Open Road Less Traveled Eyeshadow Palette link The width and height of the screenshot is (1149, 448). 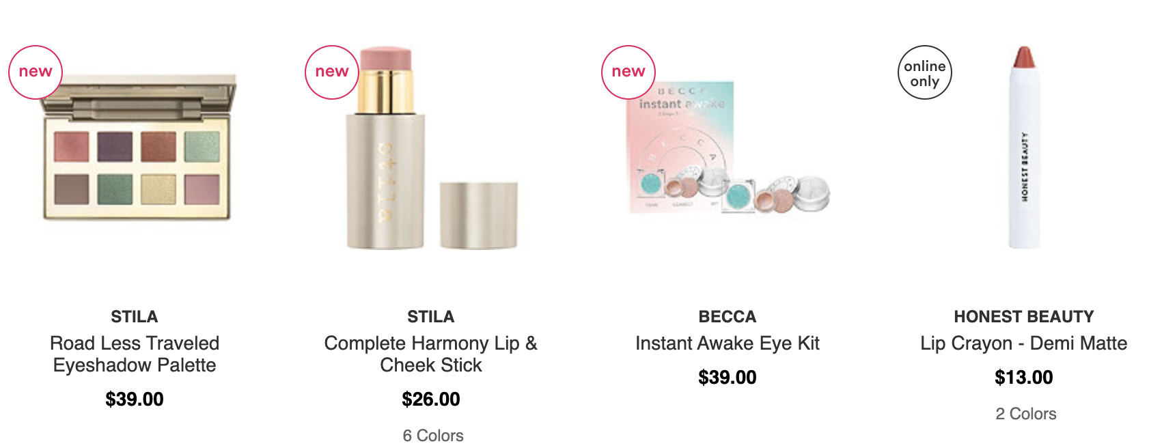tap(135, 354)
